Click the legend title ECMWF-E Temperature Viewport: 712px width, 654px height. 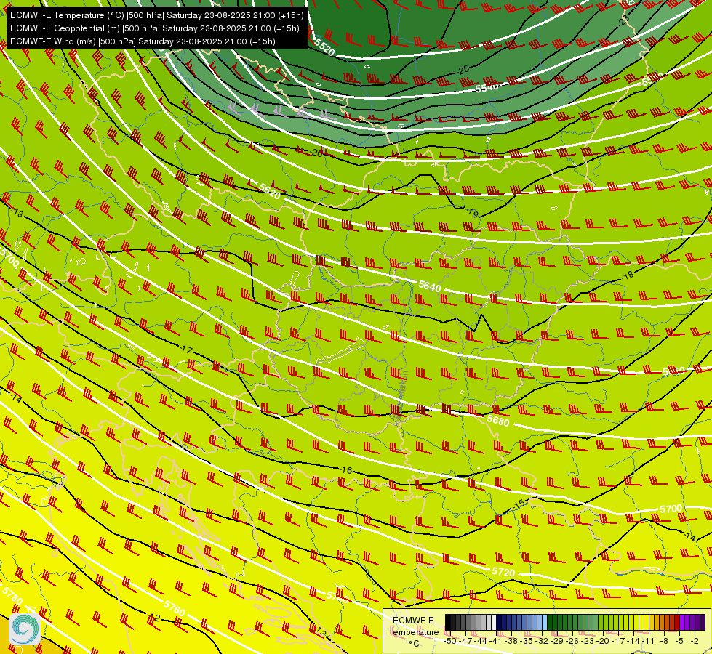click(413, 626)
